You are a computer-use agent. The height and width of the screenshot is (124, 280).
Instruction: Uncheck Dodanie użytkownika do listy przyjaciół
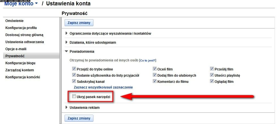tap(74, 75)
